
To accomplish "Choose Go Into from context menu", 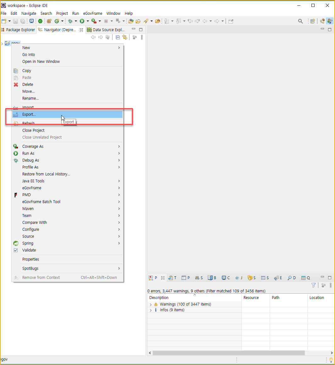I will click(x=68, y=55).
